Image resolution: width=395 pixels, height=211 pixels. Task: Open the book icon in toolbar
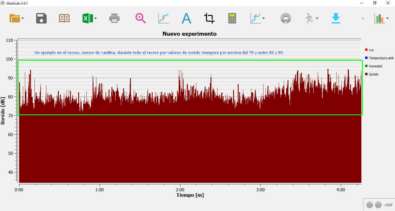[x=64, y=18]
